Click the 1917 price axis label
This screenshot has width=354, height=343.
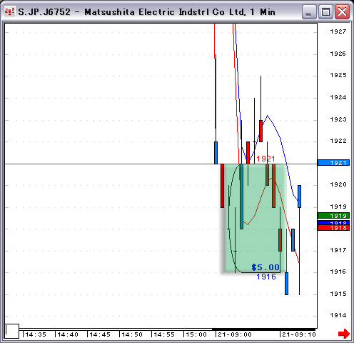(338, 250)
